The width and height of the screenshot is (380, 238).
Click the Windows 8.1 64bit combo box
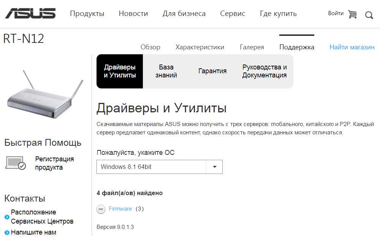[x=151, y=167]
